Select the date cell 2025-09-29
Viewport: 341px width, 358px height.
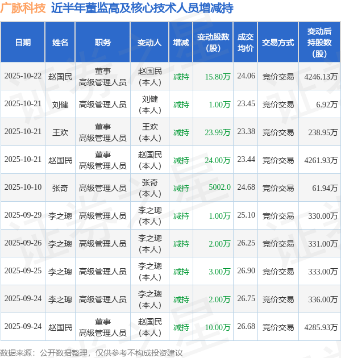click(x=23, y=215)
